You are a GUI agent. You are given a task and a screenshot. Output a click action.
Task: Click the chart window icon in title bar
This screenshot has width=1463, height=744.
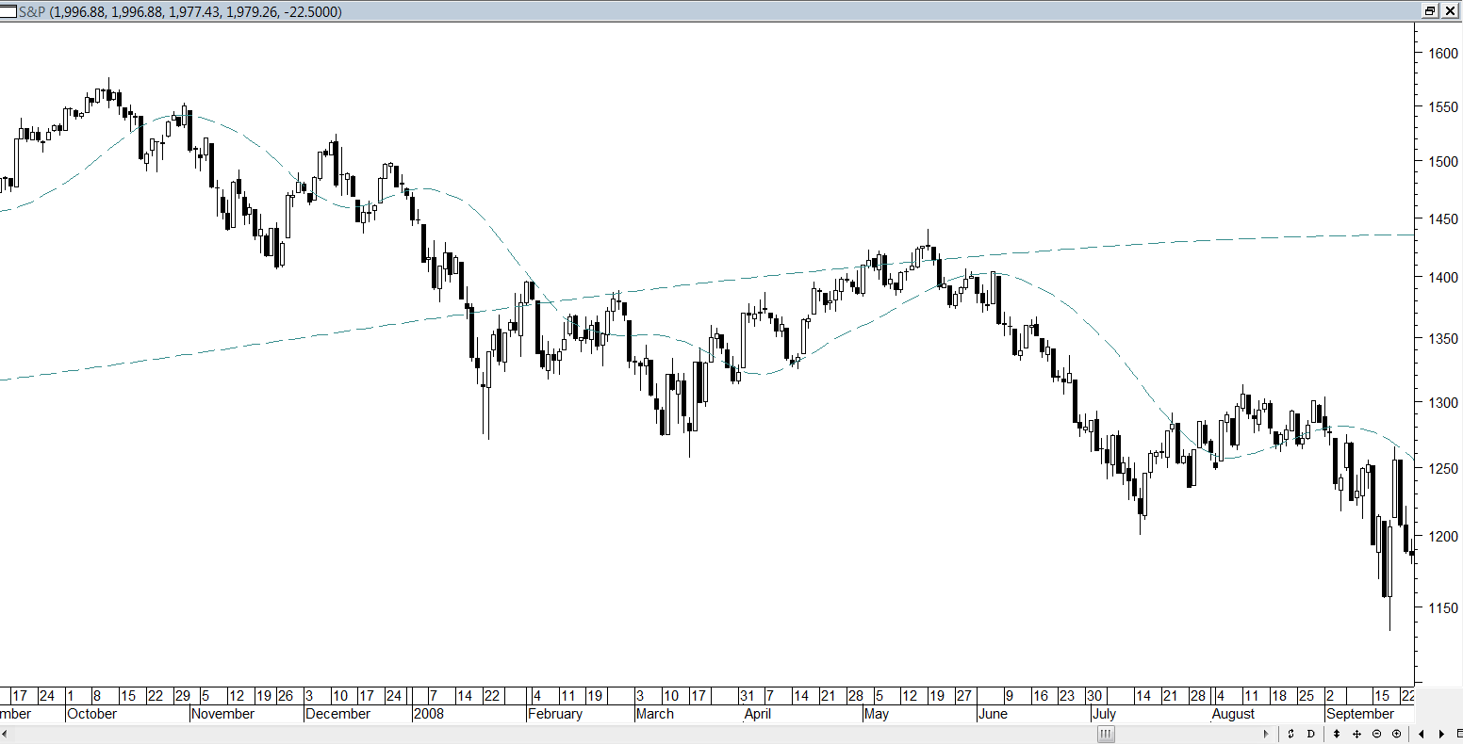point(9,11)
